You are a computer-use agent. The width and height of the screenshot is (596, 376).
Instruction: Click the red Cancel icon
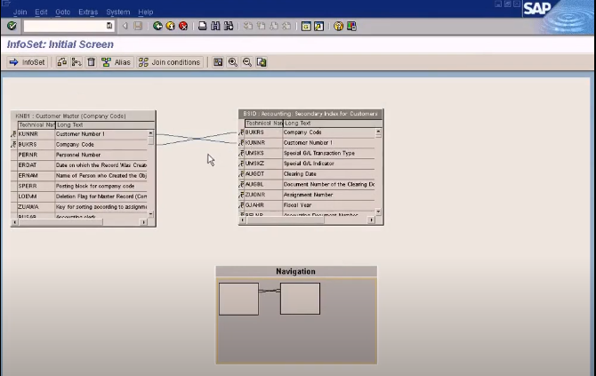point(183,26)
